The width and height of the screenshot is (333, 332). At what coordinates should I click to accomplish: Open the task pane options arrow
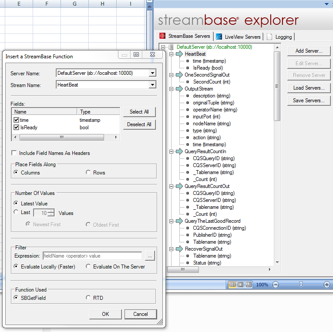pyautogui.click(x=326, y=4)
